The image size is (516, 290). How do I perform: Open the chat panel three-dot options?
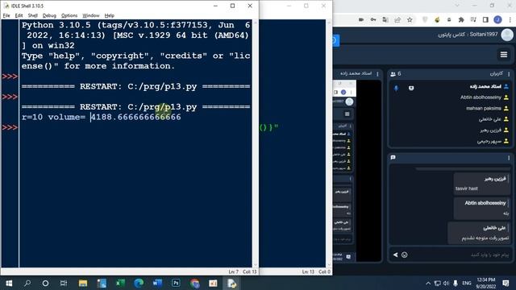(509, 158)
